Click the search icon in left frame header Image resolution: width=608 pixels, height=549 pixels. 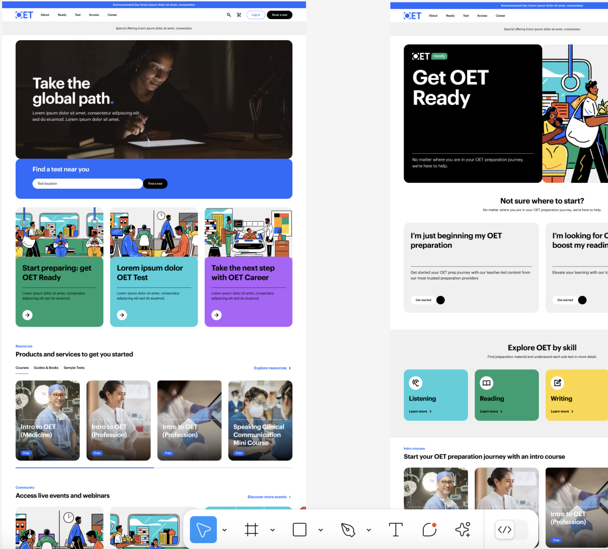coord(229,15)
